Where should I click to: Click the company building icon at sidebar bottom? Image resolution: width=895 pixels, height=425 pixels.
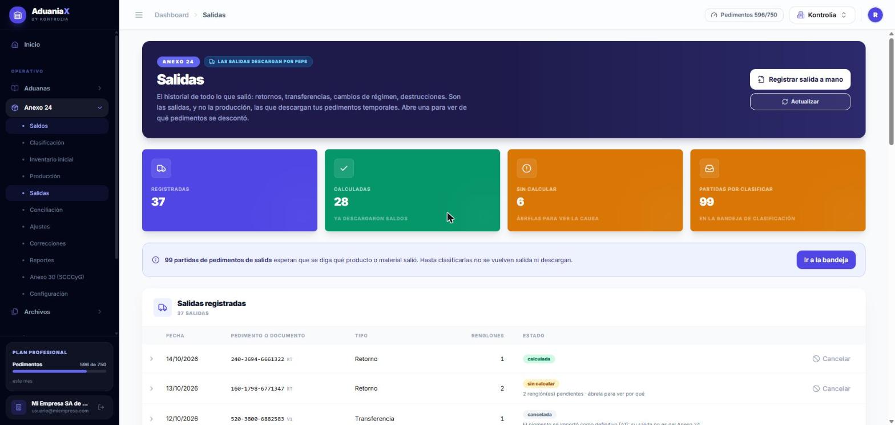tap(18, 407)
